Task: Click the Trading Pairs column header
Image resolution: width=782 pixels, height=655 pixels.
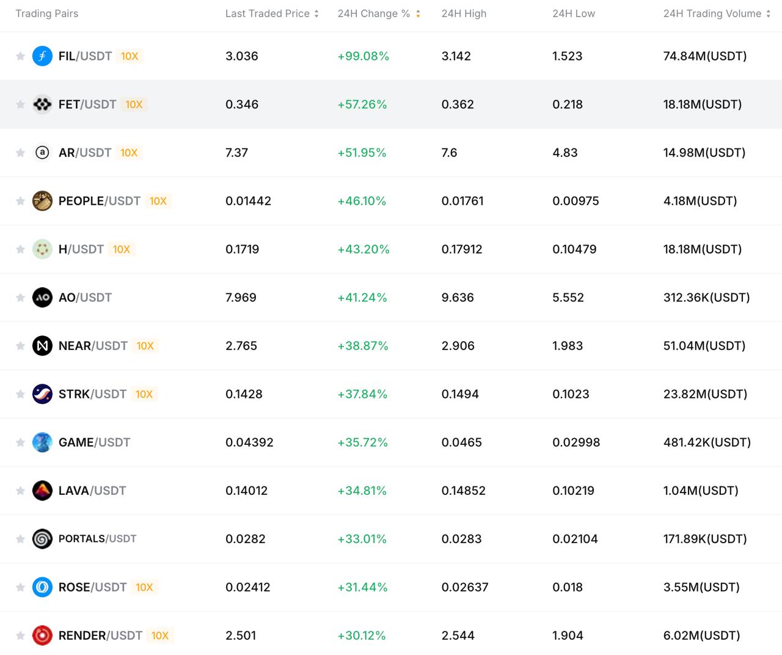Action: [x=47, y=13]
